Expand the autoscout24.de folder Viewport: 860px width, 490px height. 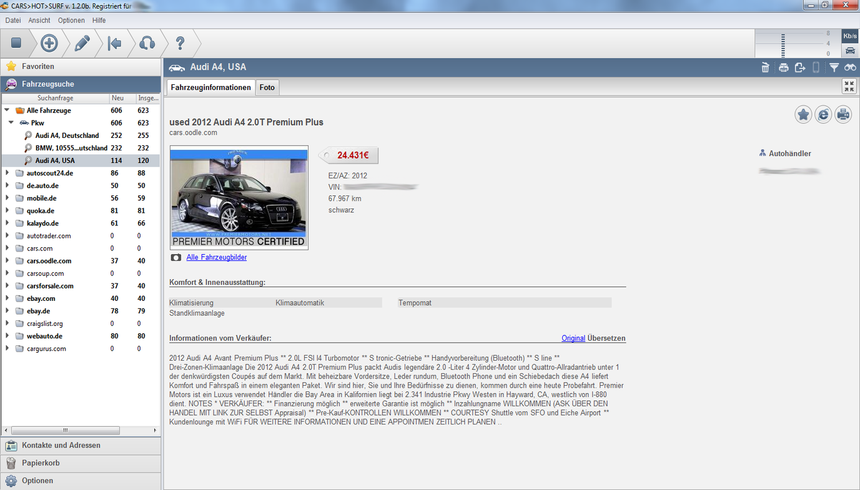7,173
